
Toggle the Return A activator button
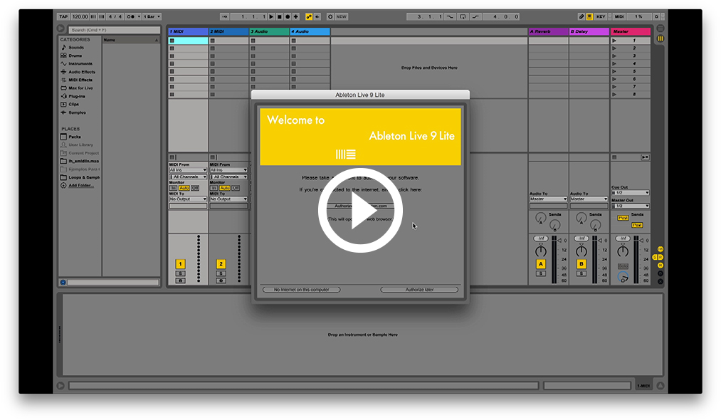[541, 264]
